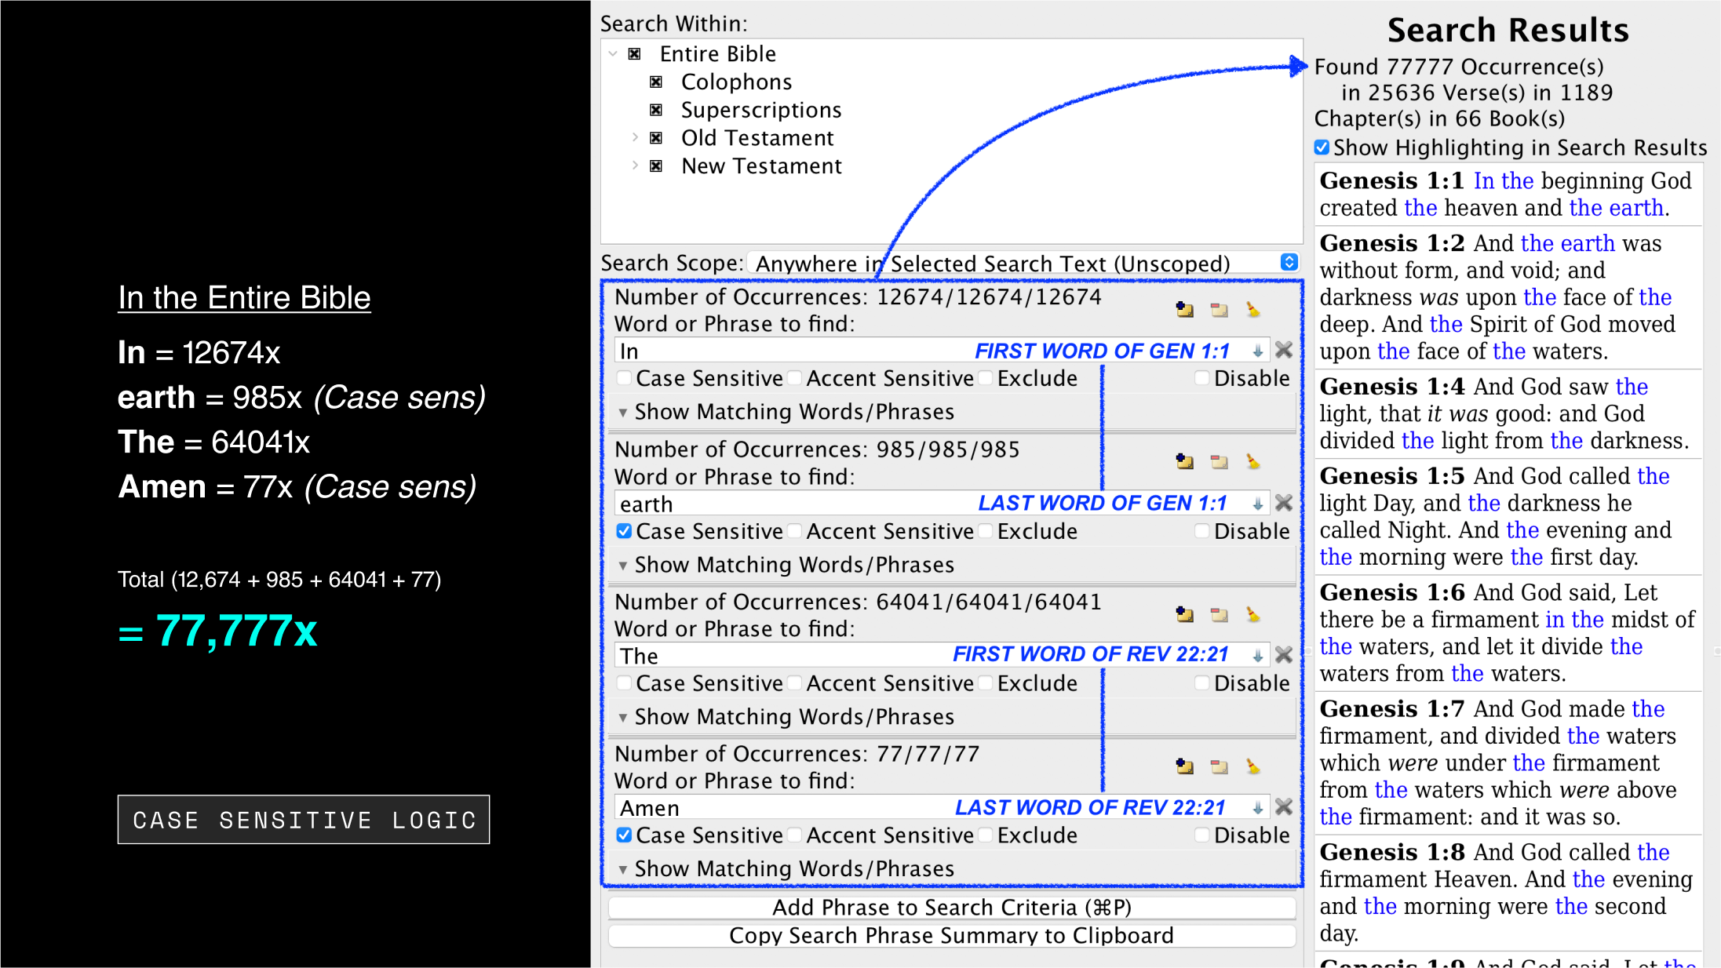Check Exclude for the 'Amen' phrase
1721x968 pixels.
click(x=986, y=835)
